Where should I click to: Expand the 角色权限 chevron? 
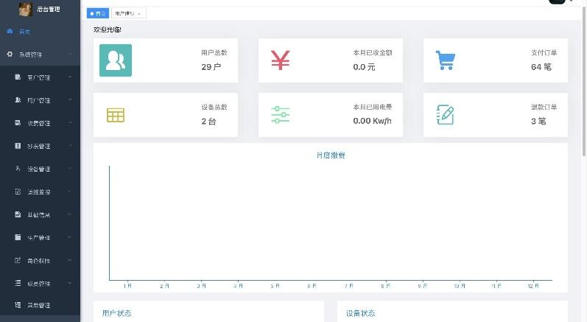(x=70, y=260)
